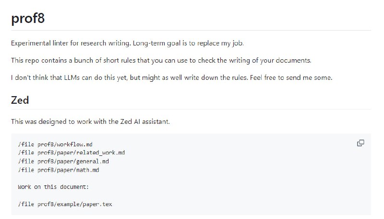384x219 pixels.
Task: Click the prof8/example/paper.tex code line
Action: (x=65, y=204)
